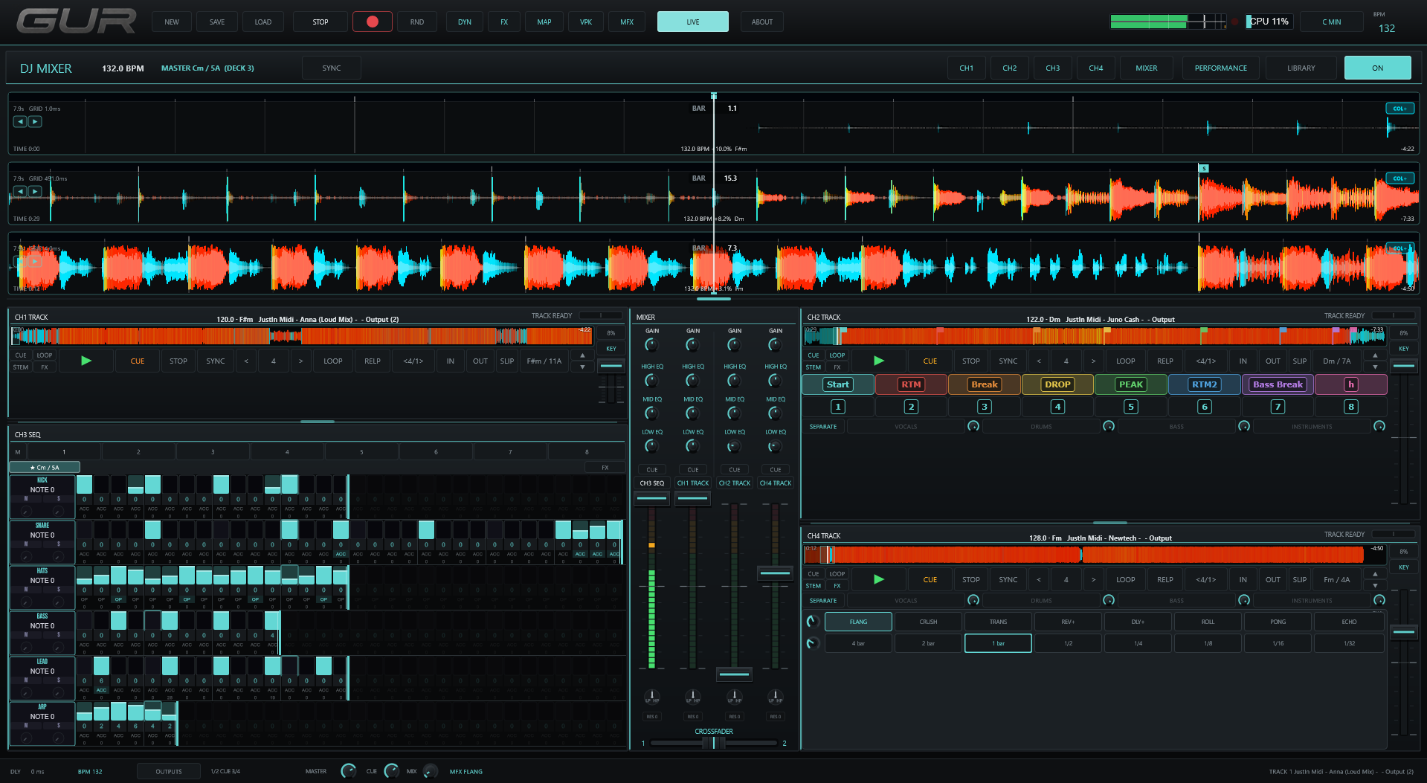1427x783 pixels.
Task: Toggle LIVE mode in top toolbar
Action: tap(692, 22)
